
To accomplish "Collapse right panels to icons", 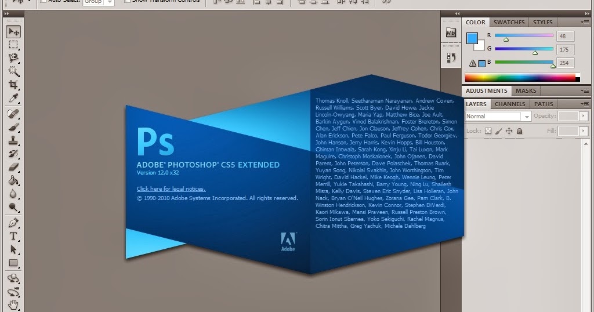I will [587, 14].
